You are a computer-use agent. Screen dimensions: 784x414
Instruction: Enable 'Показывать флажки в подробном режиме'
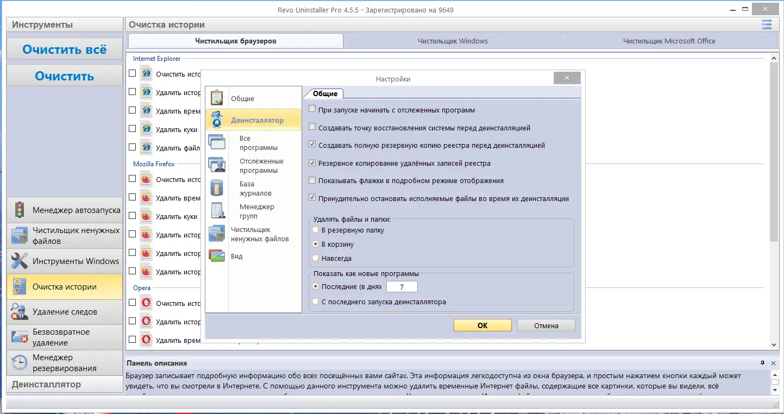(312, 180)
